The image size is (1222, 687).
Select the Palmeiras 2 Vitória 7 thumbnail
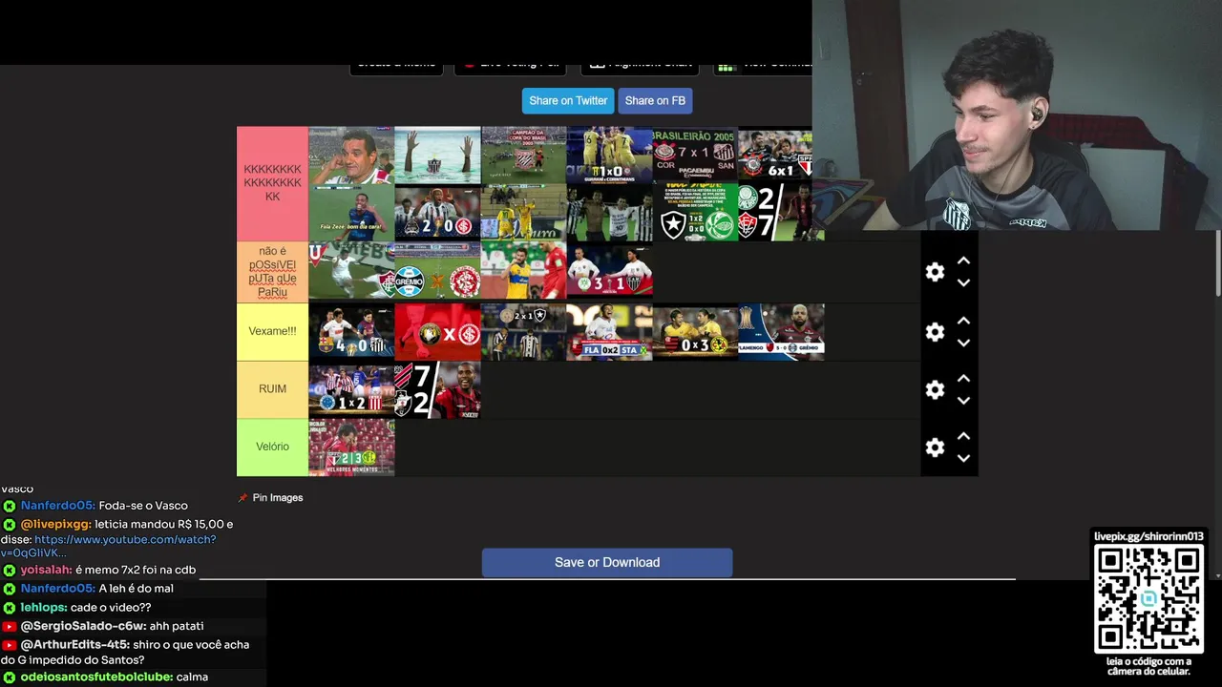click(781, 213)
